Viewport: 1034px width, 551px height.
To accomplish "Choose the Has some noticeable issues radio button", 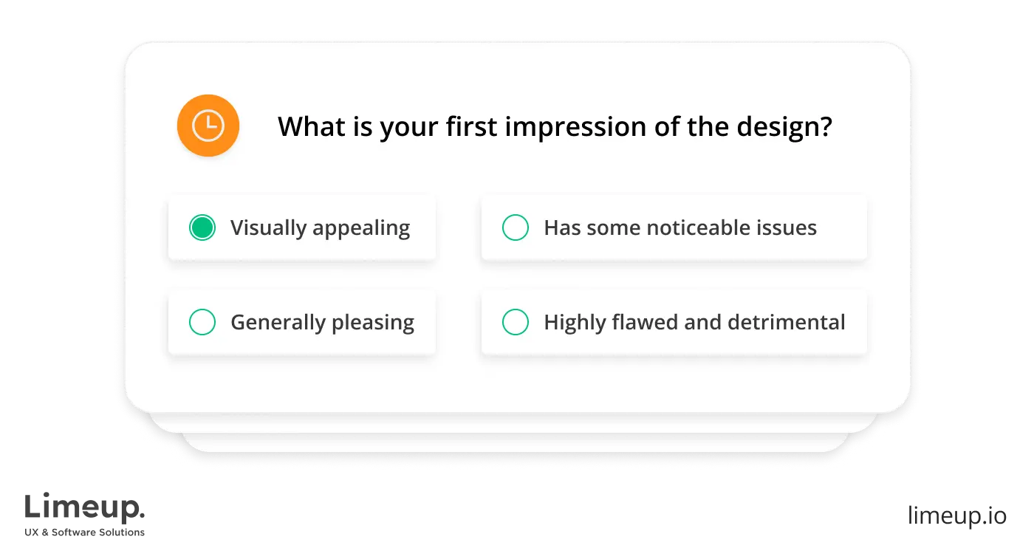I will point(515,227).
